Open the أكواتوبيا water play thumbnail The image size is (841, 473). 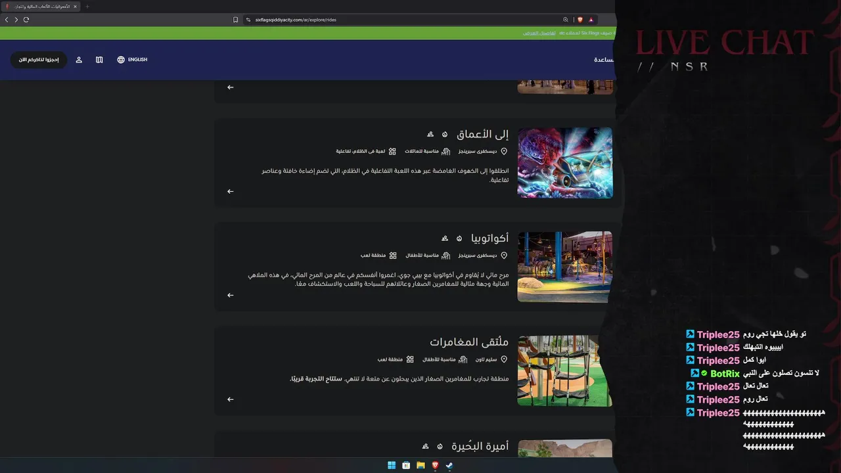point(565,267)
